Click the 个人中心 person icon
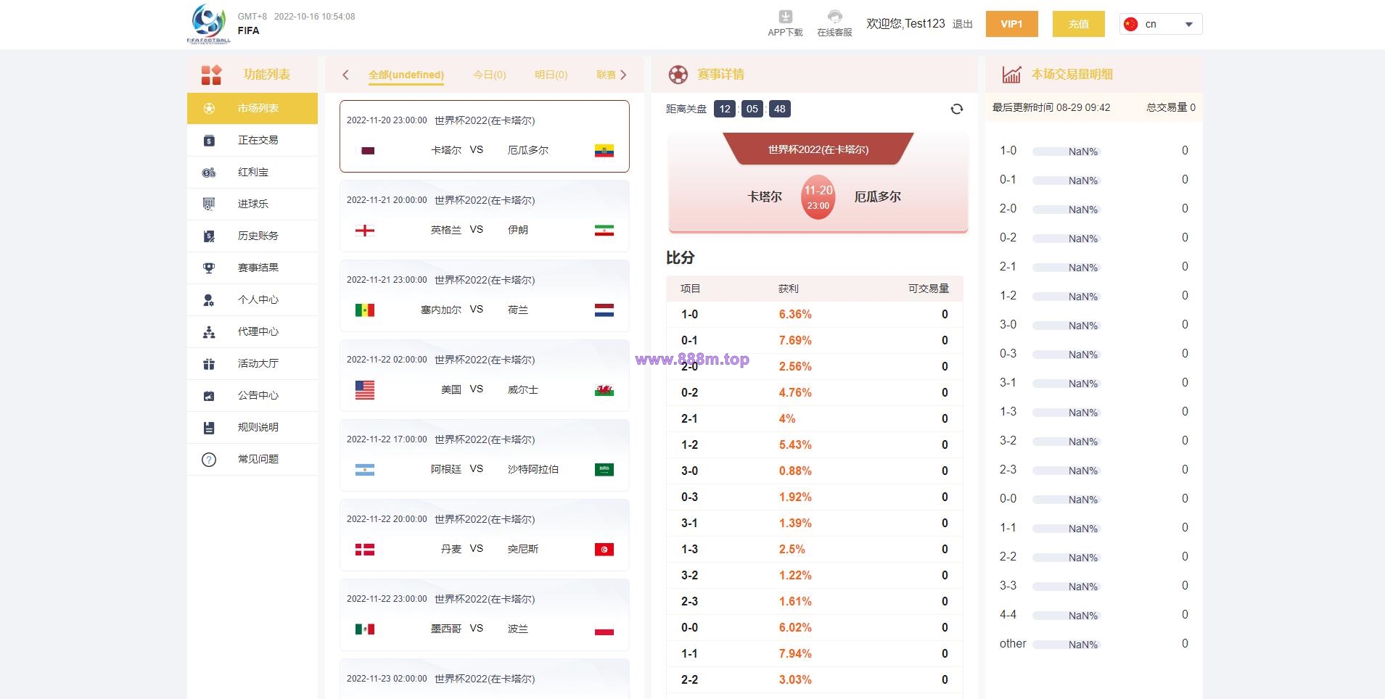This screenshot has width=1385, height=699. 209,299
